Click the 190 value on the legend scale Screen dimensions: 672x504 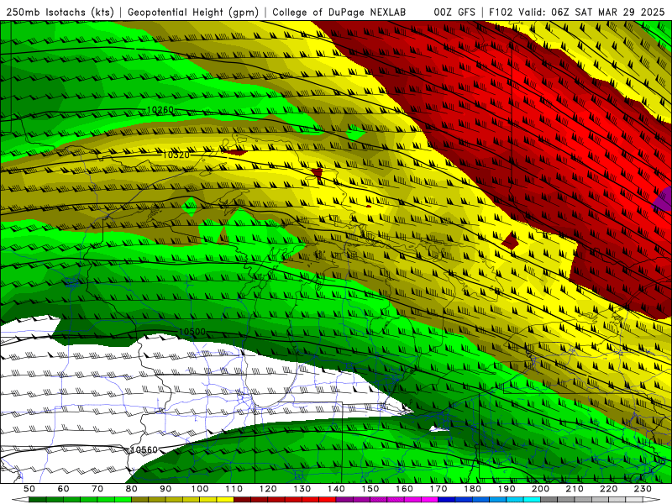(x=507, y=489)
